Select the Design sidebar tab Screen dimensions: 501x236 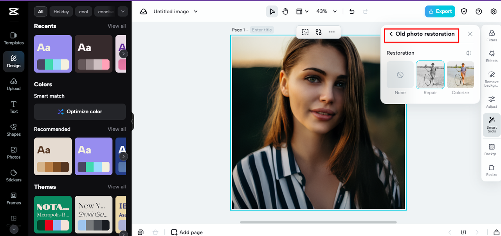(14, 62)
